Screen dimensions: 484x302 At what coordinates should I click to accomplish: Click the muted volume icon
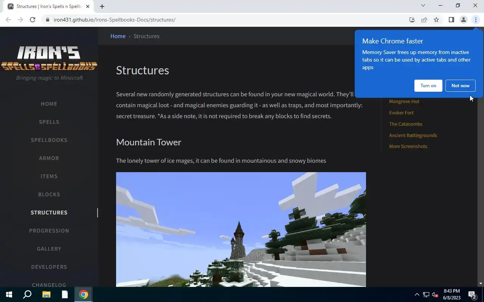435,294
